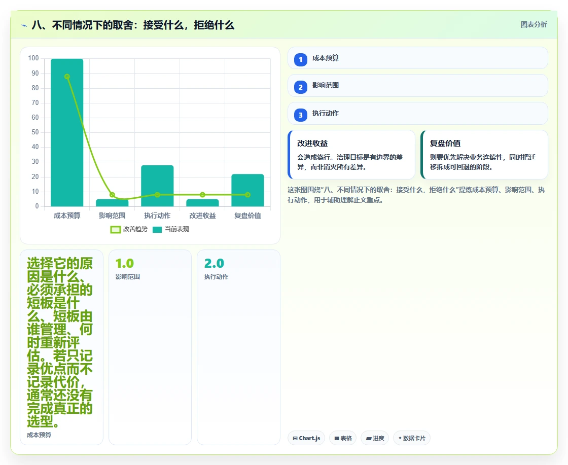Click the 成本预算 bar in chart
Viewport: 568px width, 465px height.
[67, 132]
